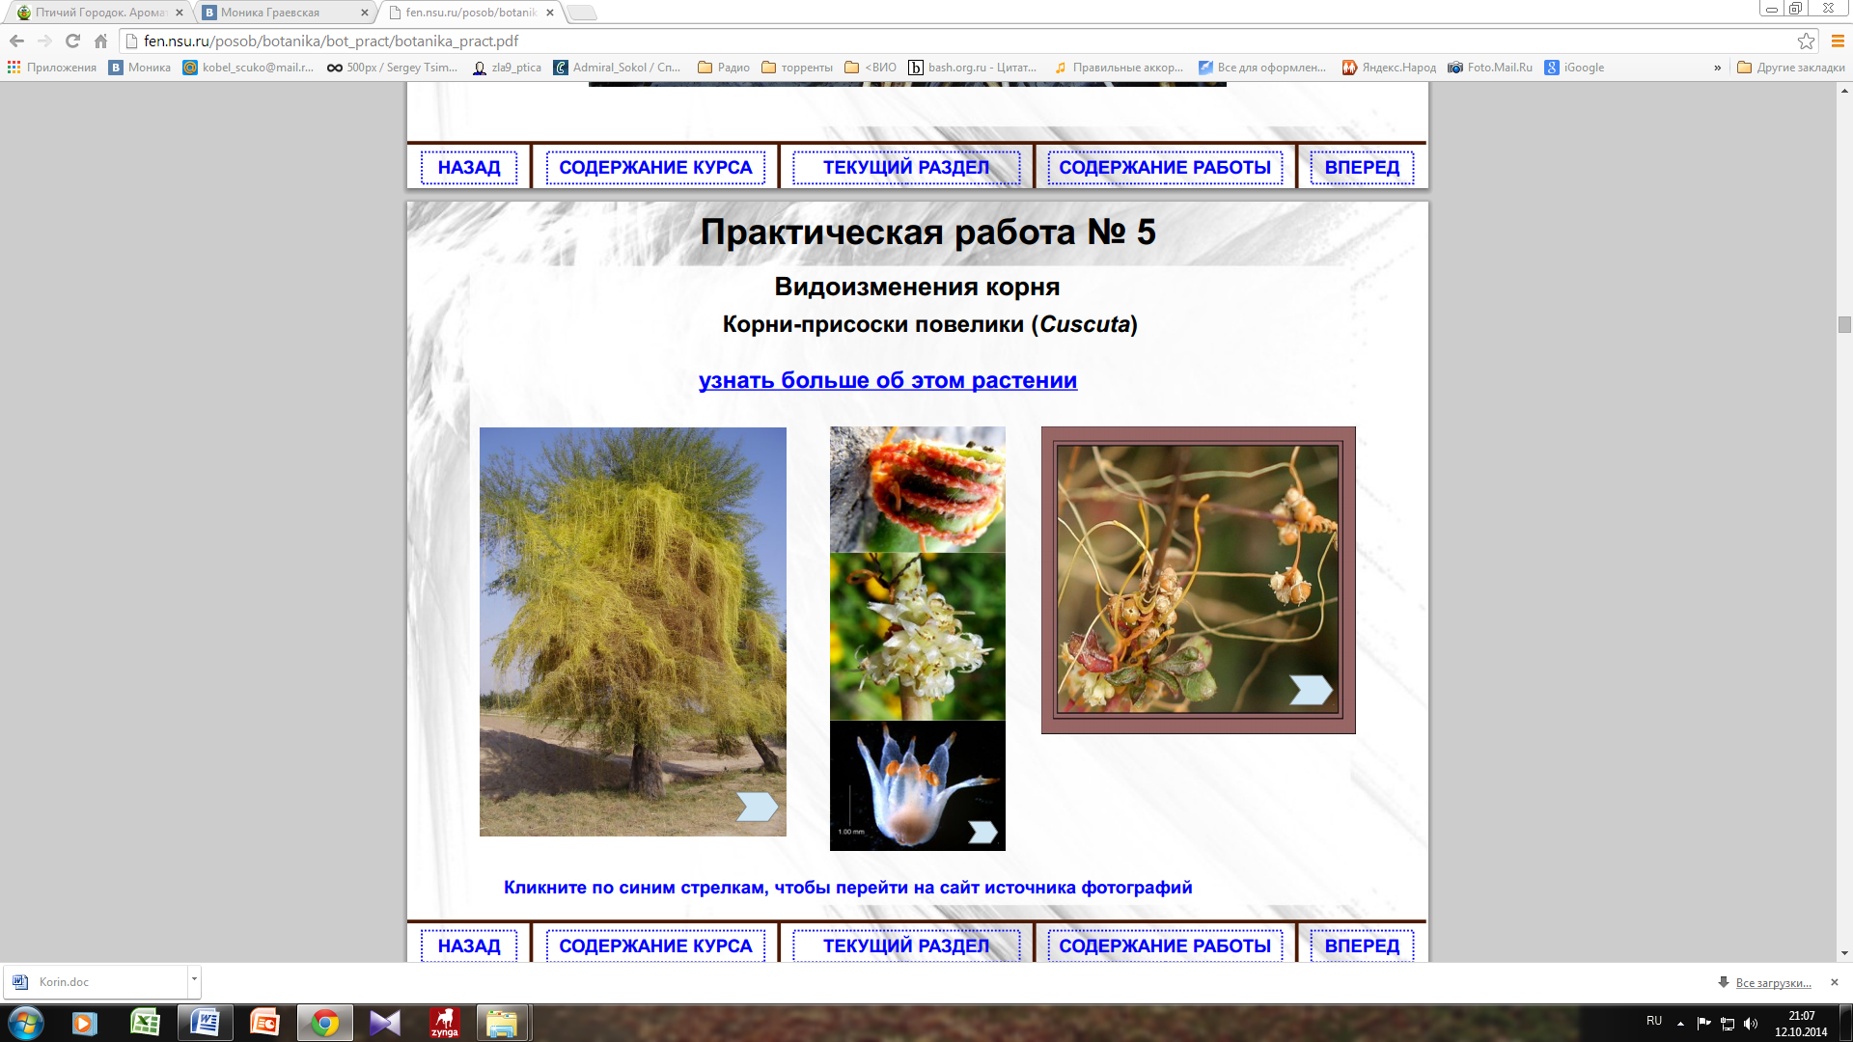Image resolution: width=1853 pixels, height=1042 pixels.
Task: Open the downloaded Korin.doc file
Action: [x=96, y=982]
